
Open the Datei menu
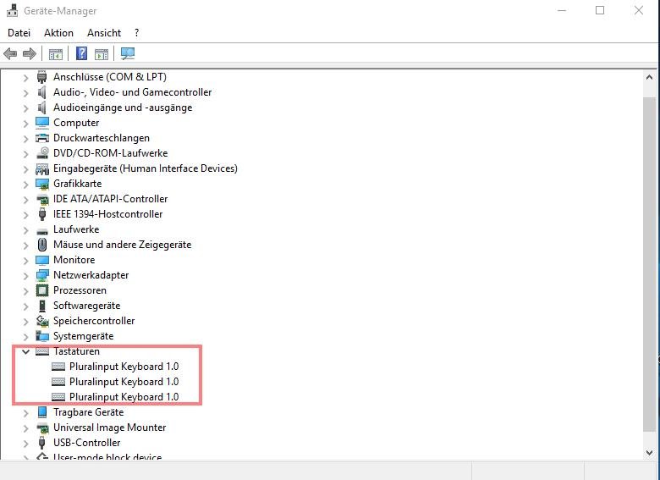(x=19, y=33)
